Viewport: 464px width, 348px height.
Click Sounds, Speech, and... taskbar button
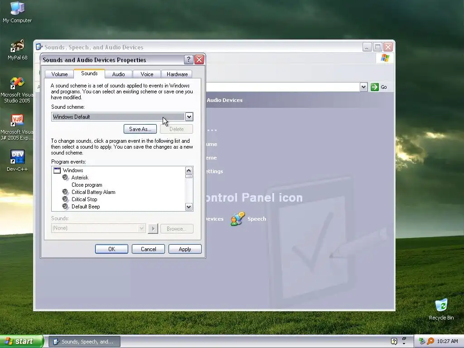(84, 342)
